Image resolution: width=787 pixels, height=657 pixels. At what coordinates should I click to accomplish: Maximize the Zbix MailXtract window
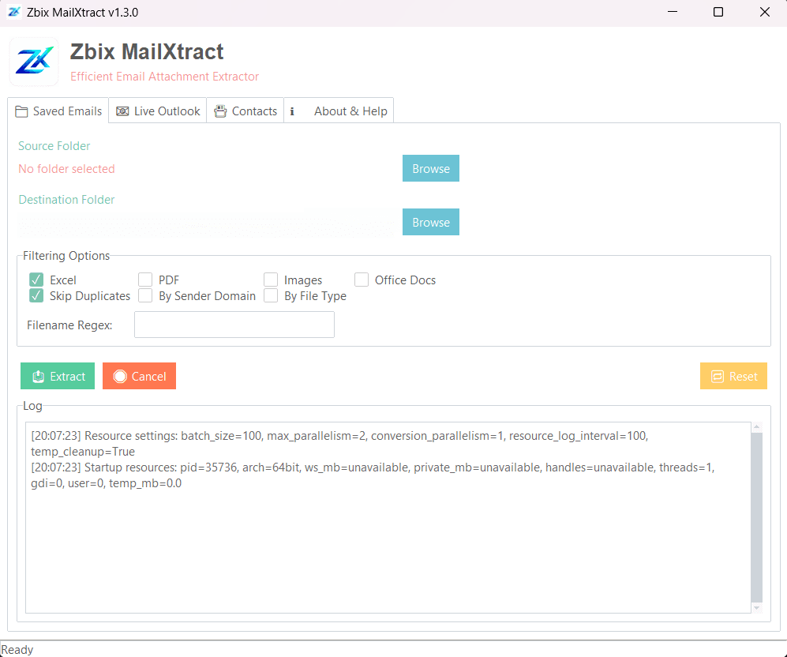718,12
